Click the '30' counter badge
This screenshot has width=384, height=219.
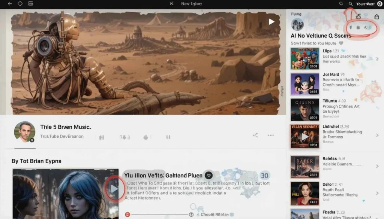tap(264, 176)
